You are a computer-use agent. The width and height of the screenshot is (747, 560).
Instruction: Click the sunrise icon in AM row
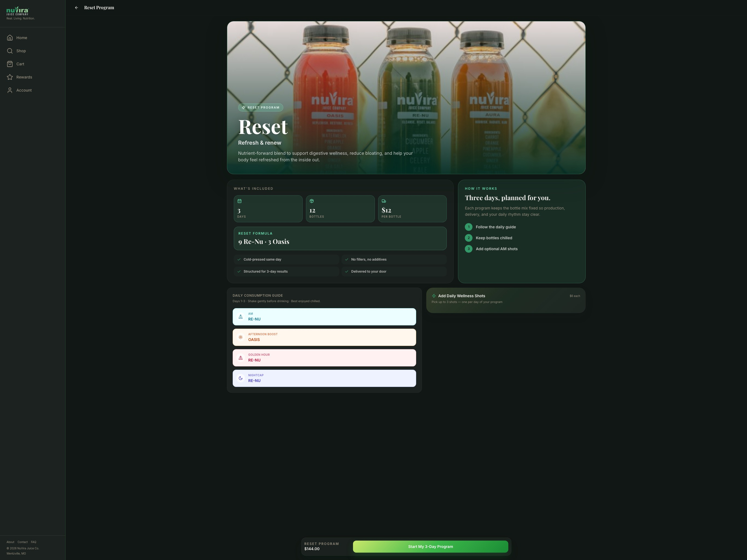(x=240, y=317)
